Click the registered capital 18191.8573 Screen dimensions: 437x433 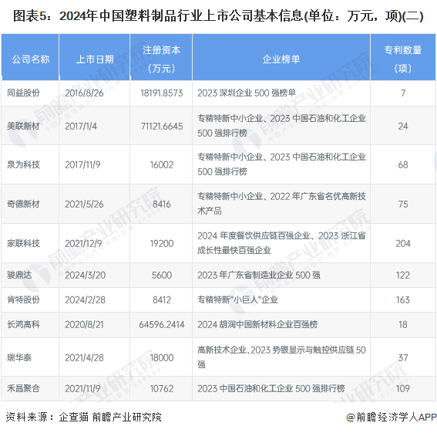pos(162,93)
